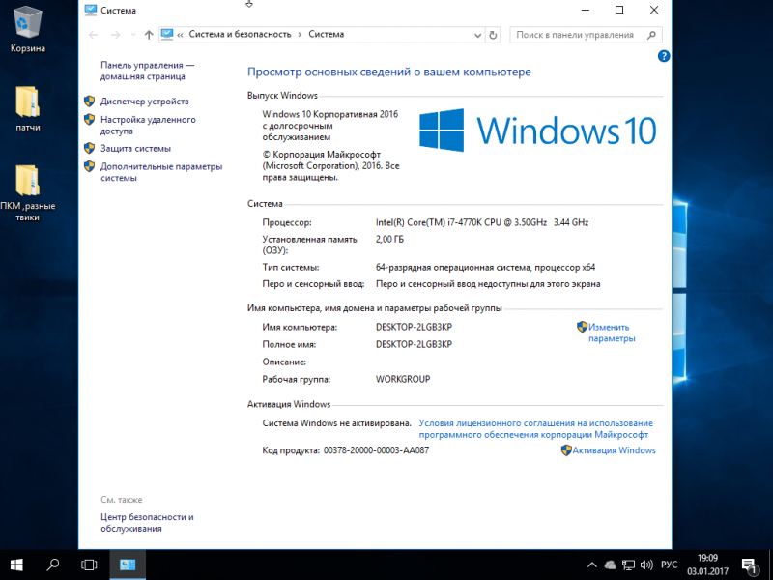Click Изменить параметры link

[612, 333]
